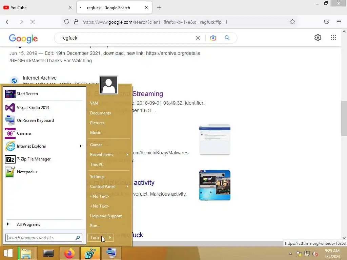Viewport: 347px width, 260px height.
Task: Open user account picture in start menu
Action: point(109,85)
